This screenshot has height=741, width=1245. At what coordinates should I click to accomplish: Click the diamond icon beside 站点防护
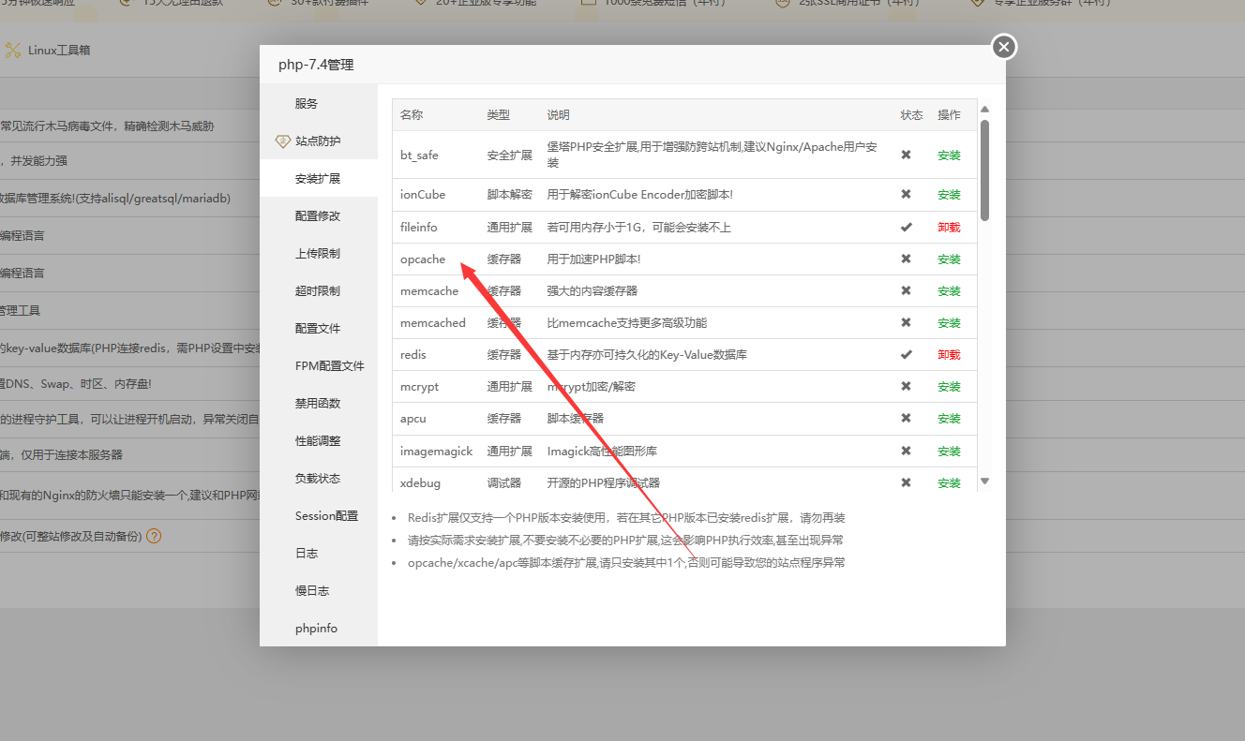point(282,141)
